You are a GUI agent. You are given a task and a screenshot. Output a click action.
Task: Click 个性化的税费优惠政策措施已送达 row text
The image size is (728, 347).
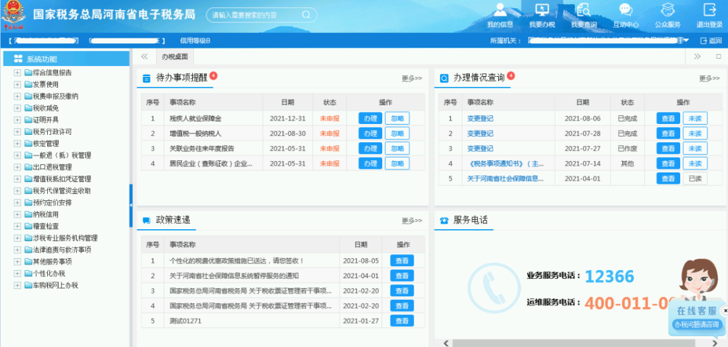[237, 261]
